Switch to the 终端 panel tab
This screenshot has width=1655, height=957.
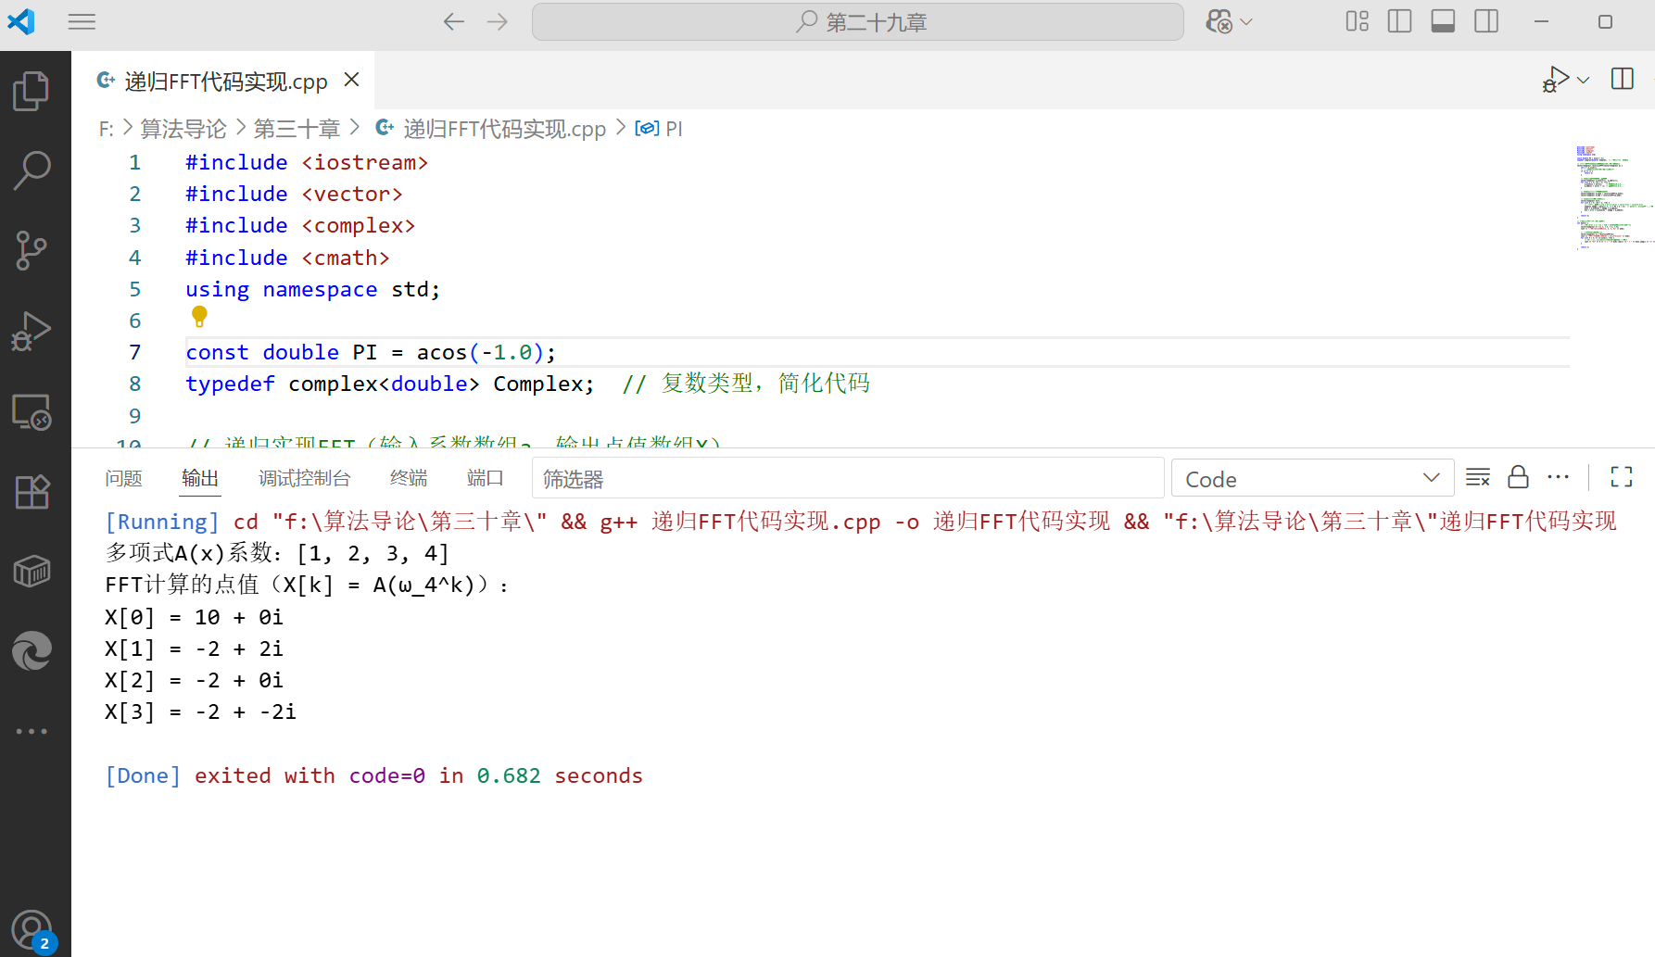click(409, 478)
